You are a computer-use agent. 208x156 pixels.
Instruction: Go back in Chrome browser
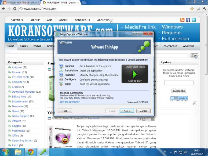click(x=3, y=9)
